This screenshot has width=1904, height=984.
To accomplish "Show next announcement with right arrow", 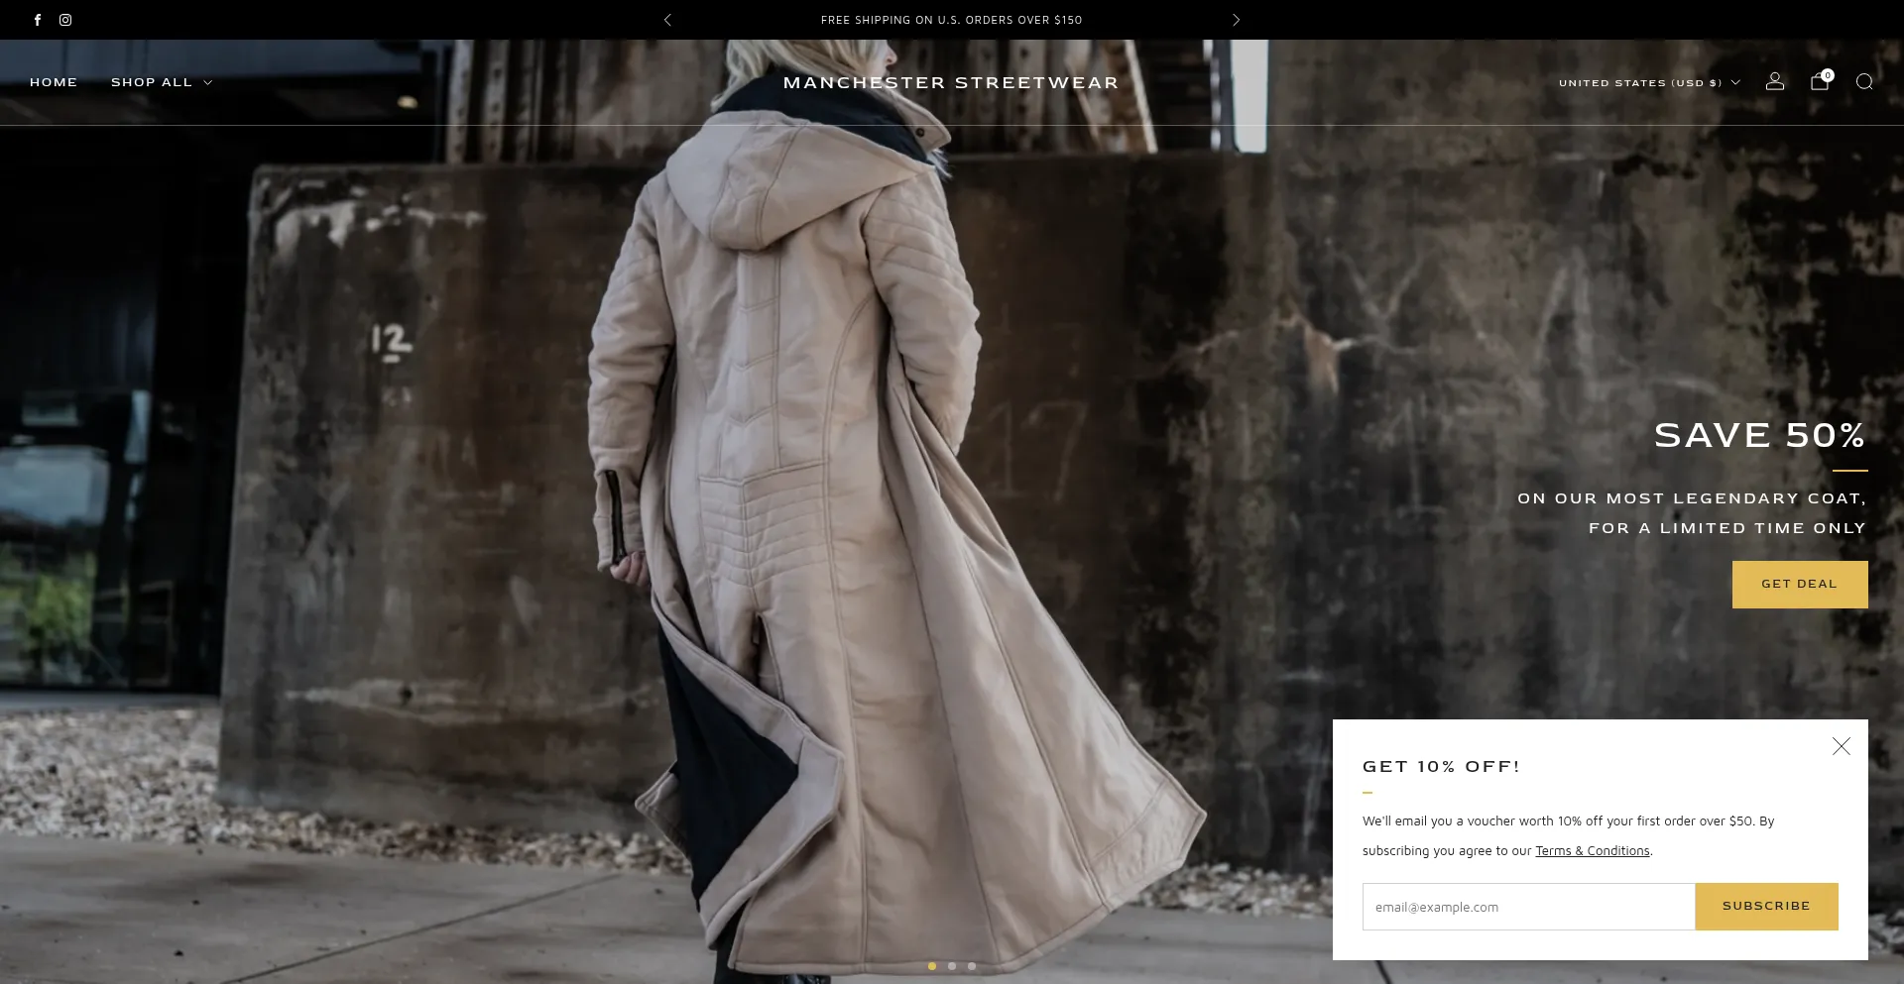I will click(x=1236, y=20).
